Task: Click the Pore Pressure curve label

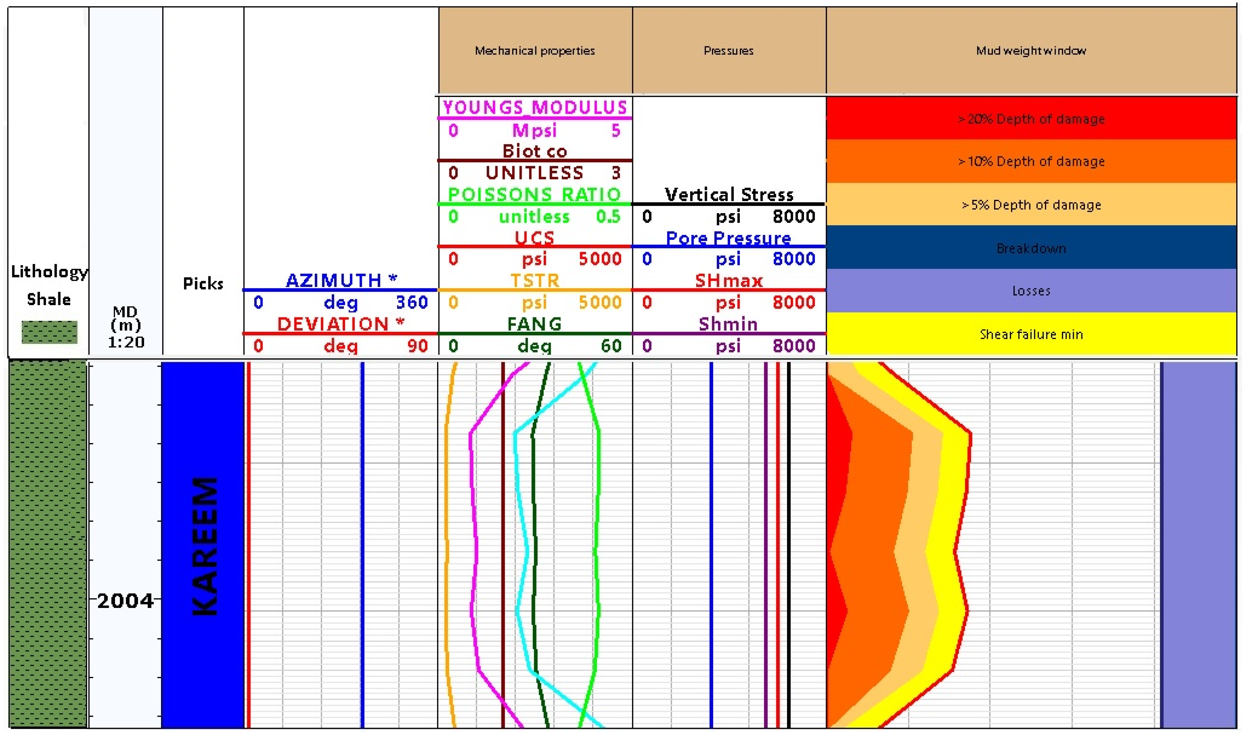Action: coord(728,238)
